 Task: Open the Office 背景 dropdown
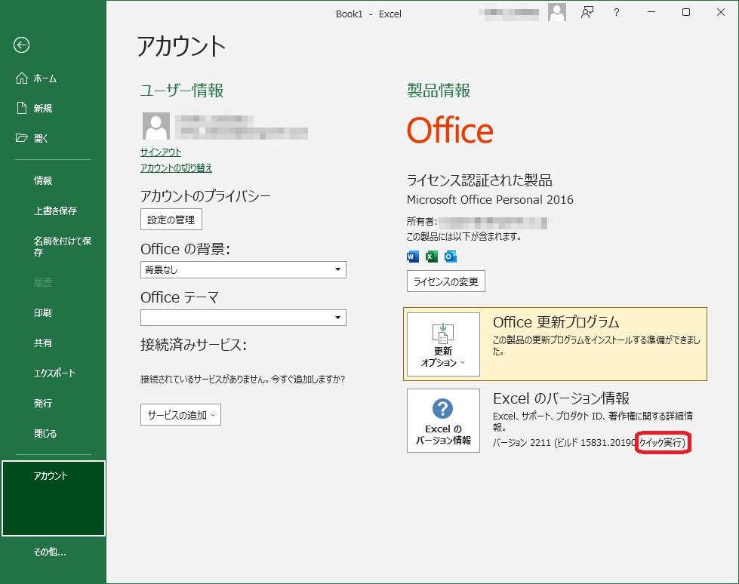[x=243, y=269]
